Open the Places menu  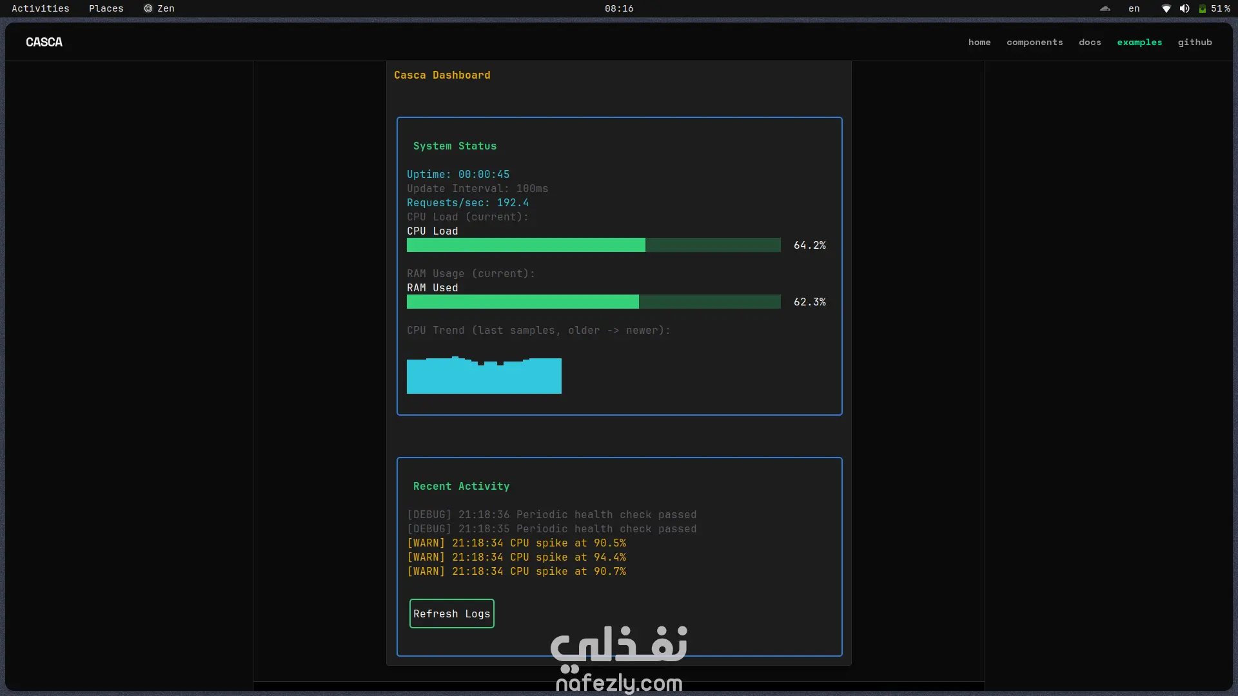106,8
